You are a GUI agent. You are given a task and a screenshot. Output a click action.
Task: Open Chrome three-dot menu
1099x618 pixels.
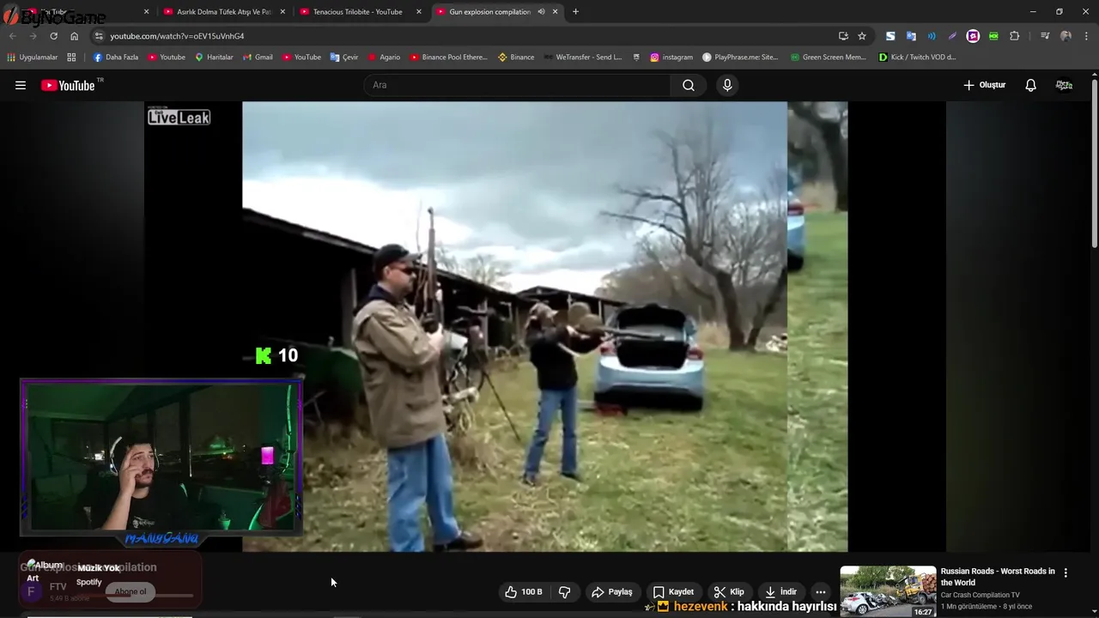[1086, 36]
